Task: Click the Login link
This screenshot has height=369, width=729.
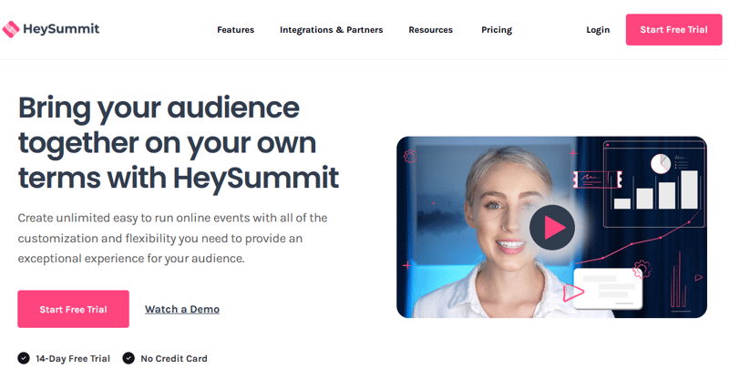Action: click(x=598, y=30)
